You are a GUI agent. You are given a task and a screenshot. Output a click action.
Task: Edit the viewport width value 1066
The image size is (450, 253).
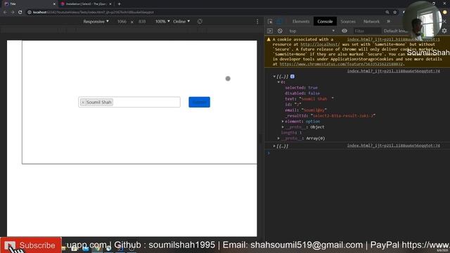(122, 22)
